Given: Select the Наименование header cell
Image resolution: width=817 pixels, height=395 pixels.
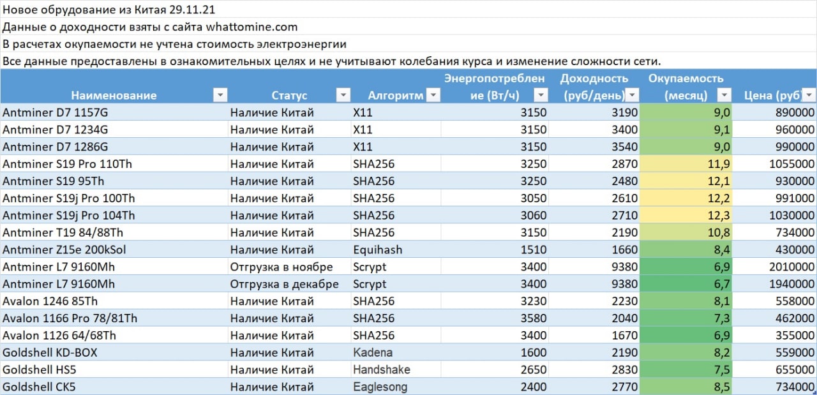Looking at the screenshot, I should [x=114, y=87].
